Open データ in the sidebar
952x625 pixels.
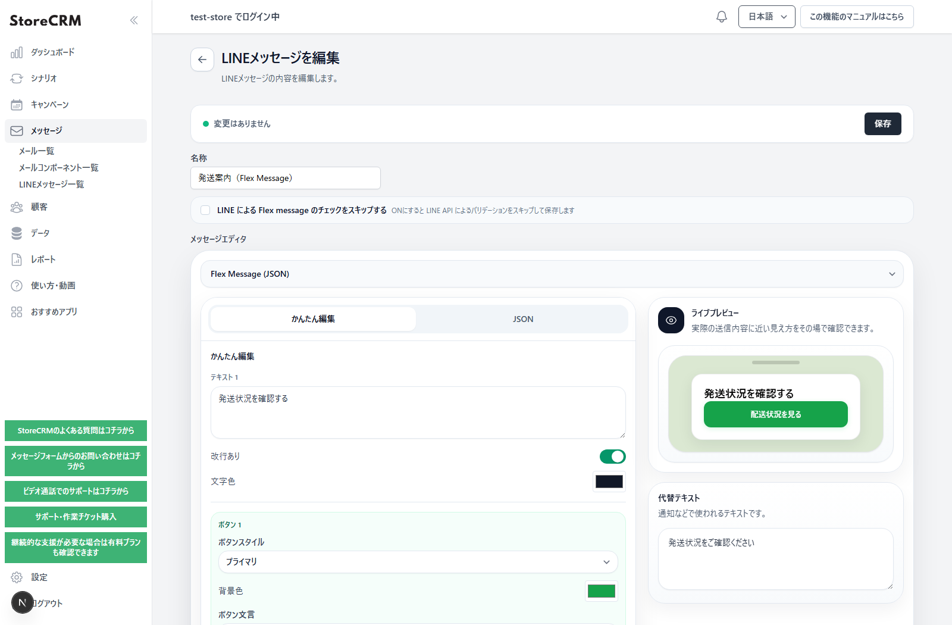tap(76, 233)
